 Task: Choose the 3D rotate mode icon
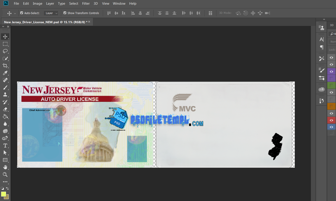[238, 13]
